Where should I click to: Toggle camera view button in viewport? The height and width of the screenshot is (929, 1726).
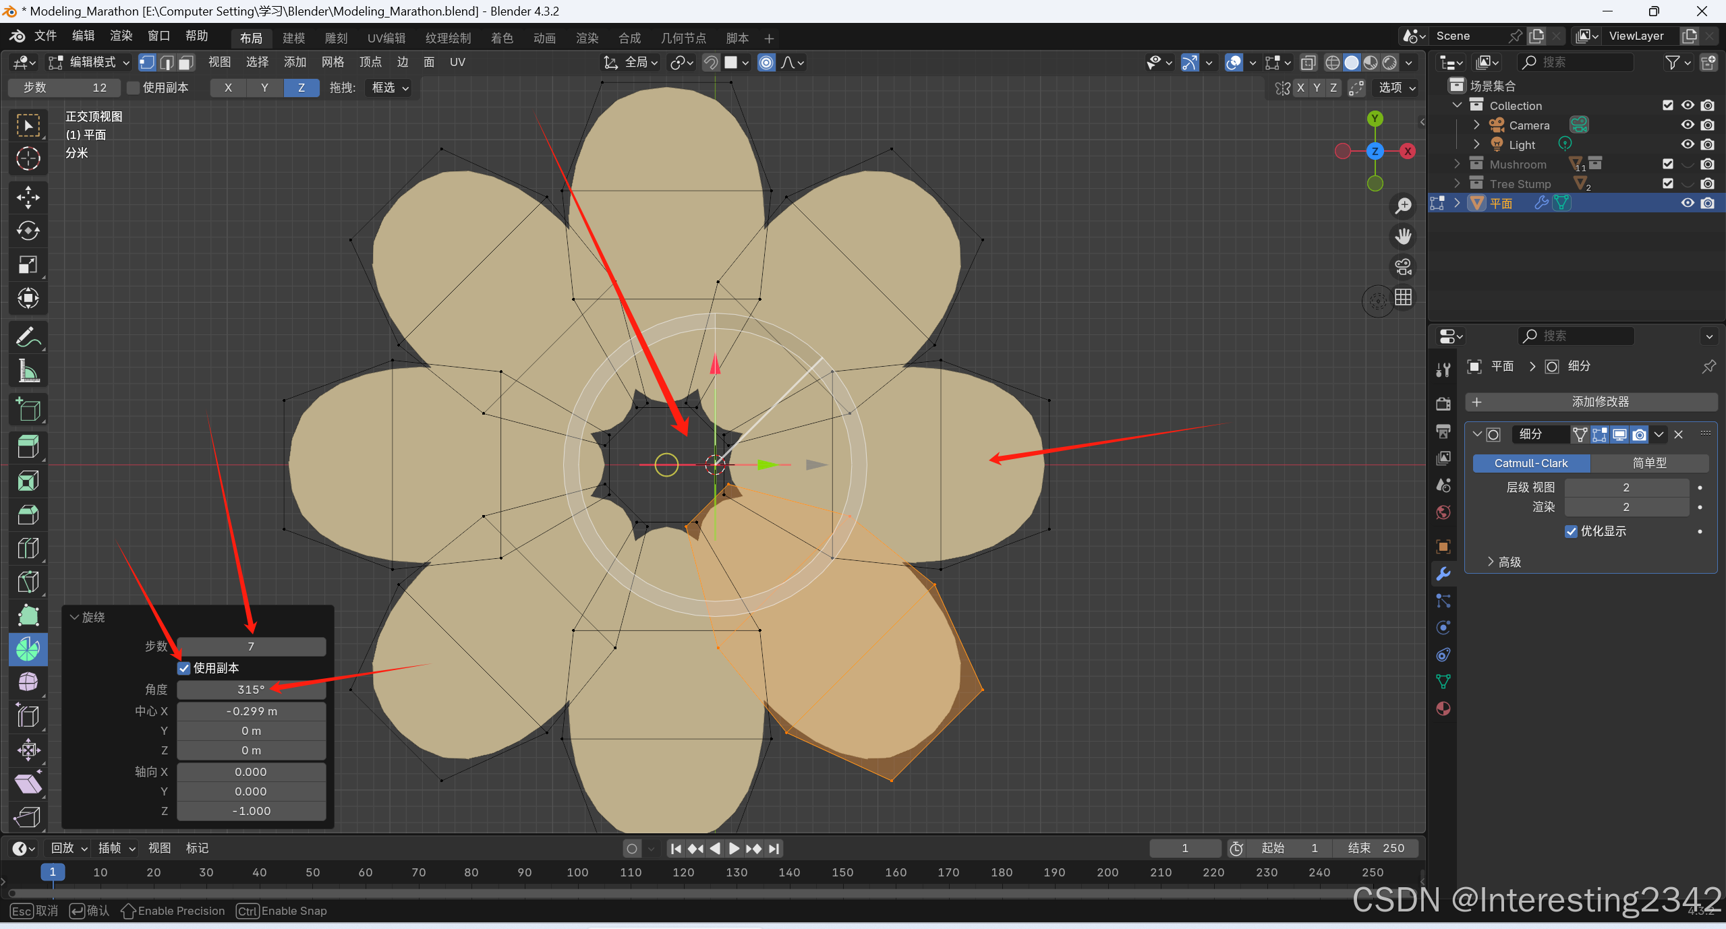[1404, 267]
